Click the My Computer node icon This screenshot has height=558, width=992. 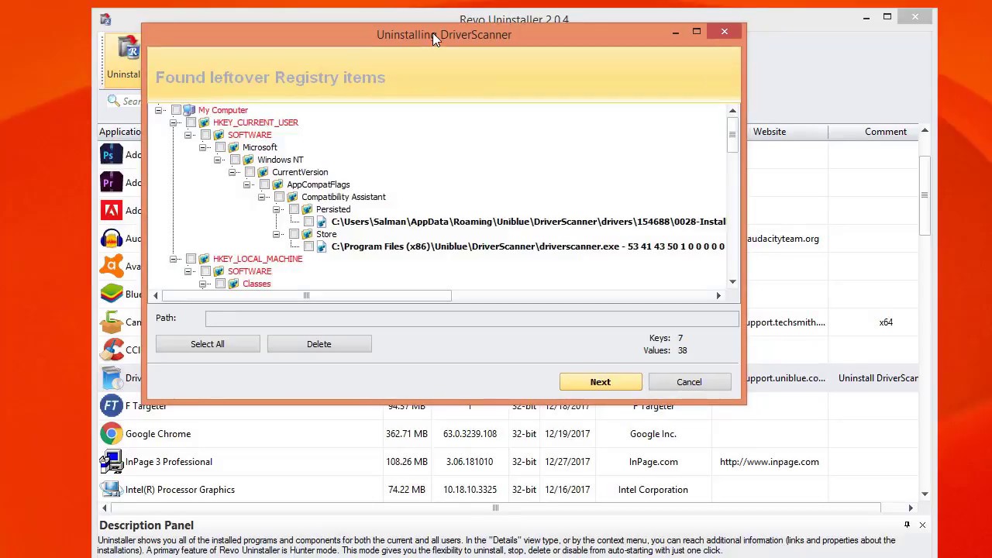tap(189, 110)
